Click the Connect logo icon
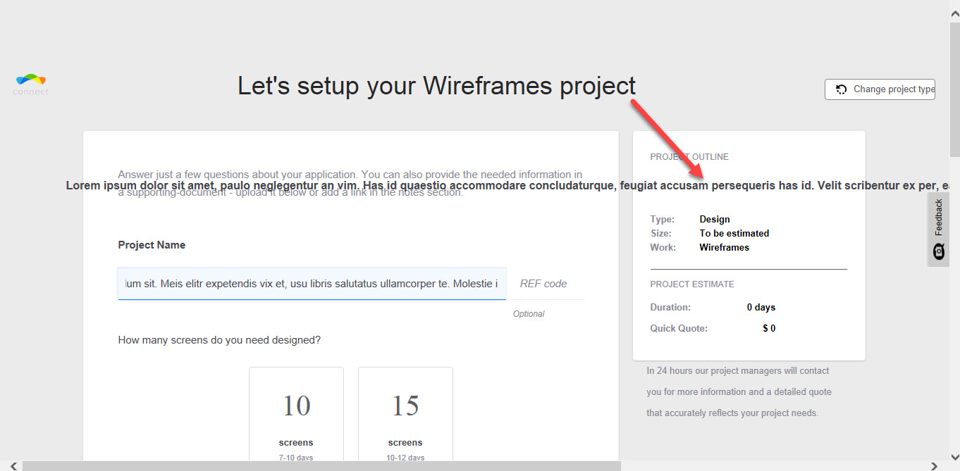Screen dimensions: 960x471 (30, 84)
